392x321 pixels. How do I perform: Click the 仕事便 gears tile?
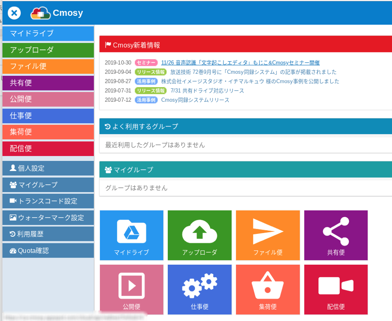coord(200,290)
